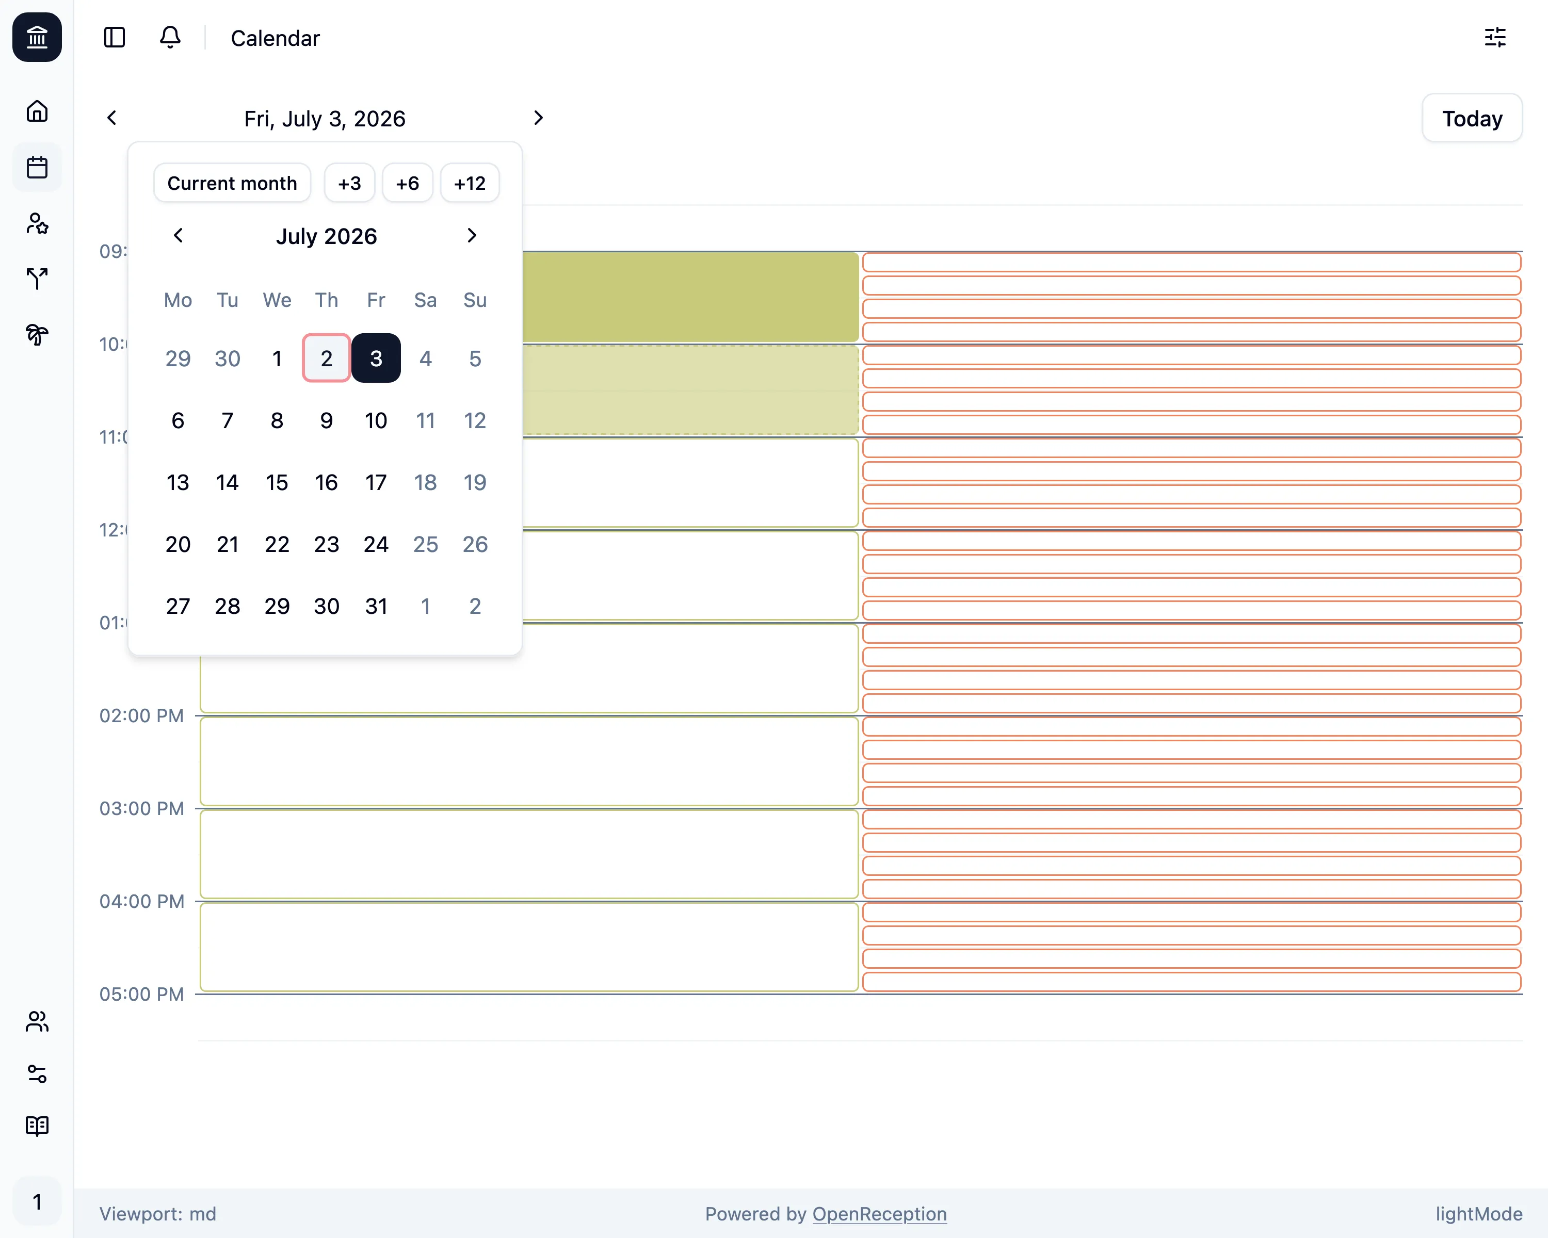Select July 15 in the calendar
Image resolution: width=1548 pixels, height=1238 pixels.
(x=277, y=482)
